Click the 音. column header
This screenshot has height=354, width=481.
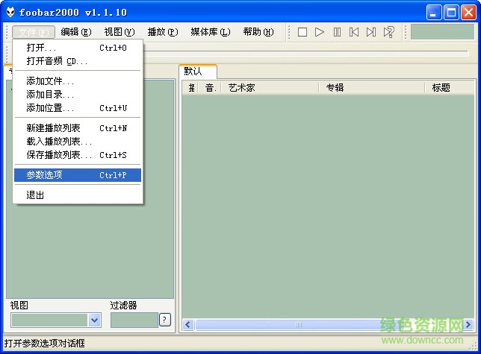(210, 88)
